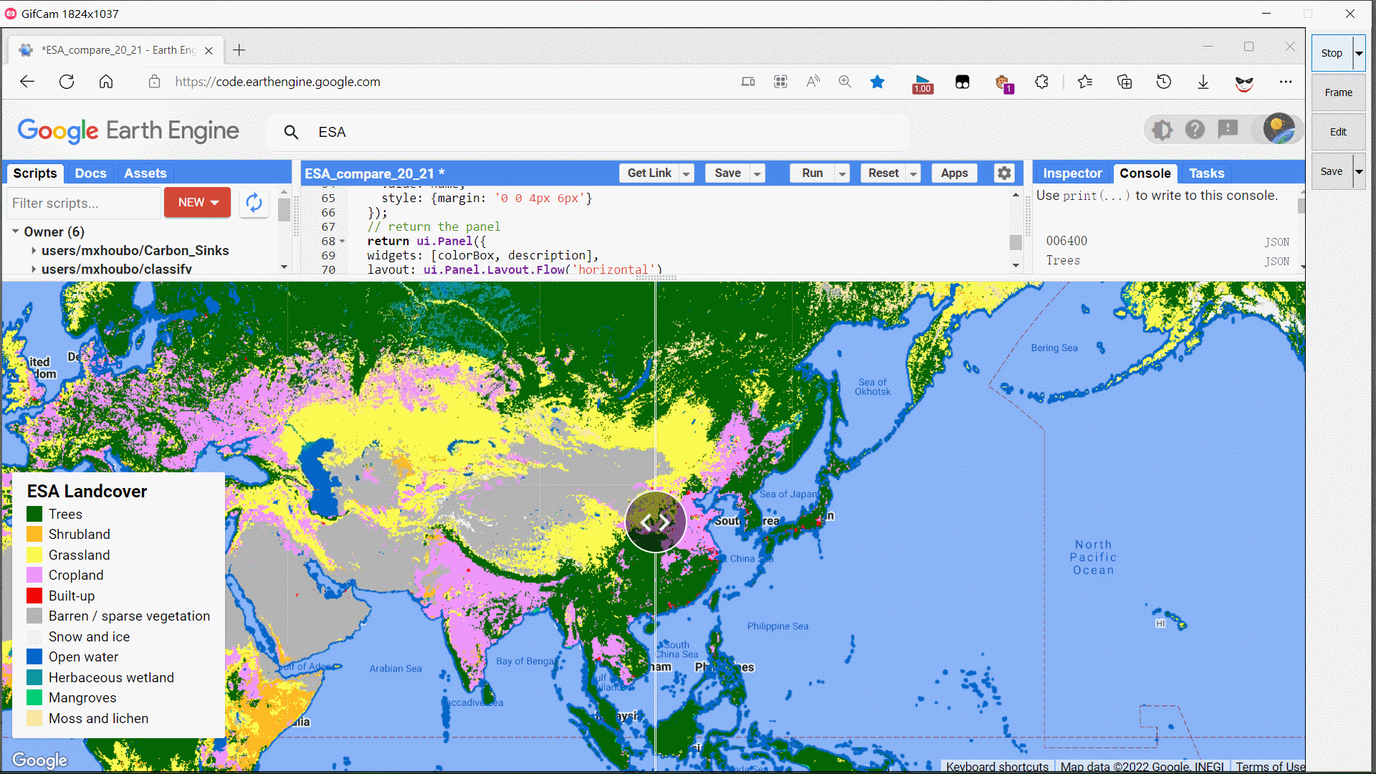
Task: Click the map swipe divider handle
Action: pos(655,521)
